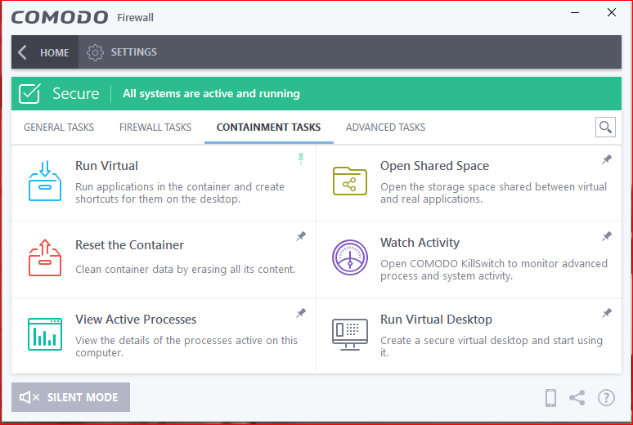Click 'Open the storage space shared' description
The width and height of the screenshot is (633, 425).
point(493,193)
